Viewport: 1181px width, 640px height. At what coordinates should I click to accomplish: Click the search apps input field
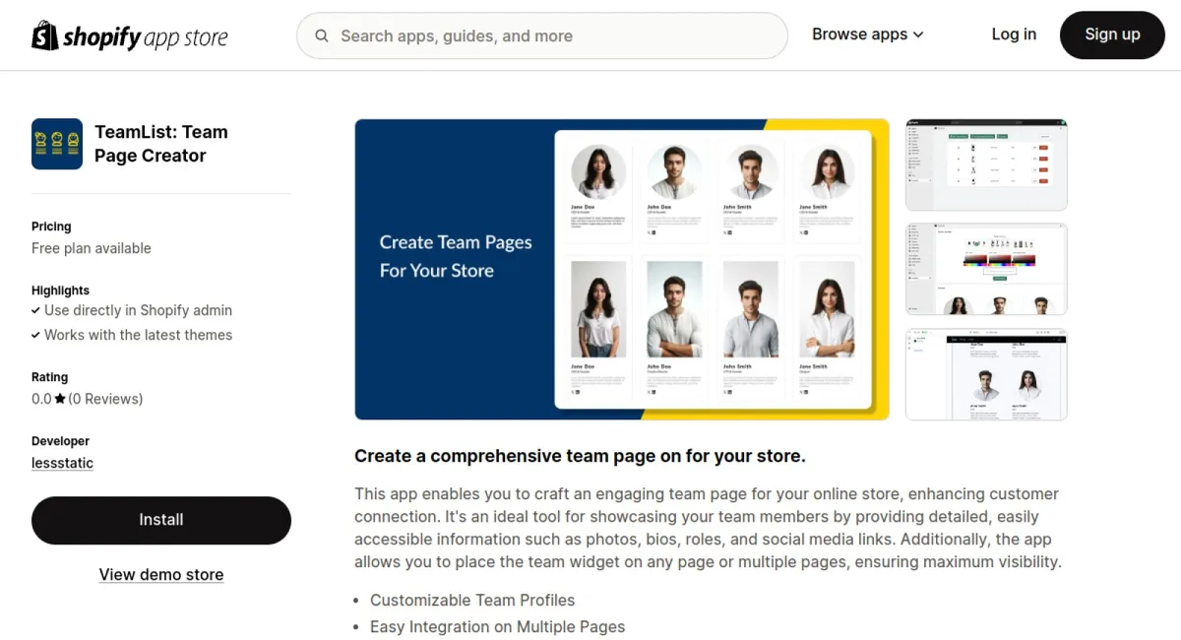click(541, 35)
